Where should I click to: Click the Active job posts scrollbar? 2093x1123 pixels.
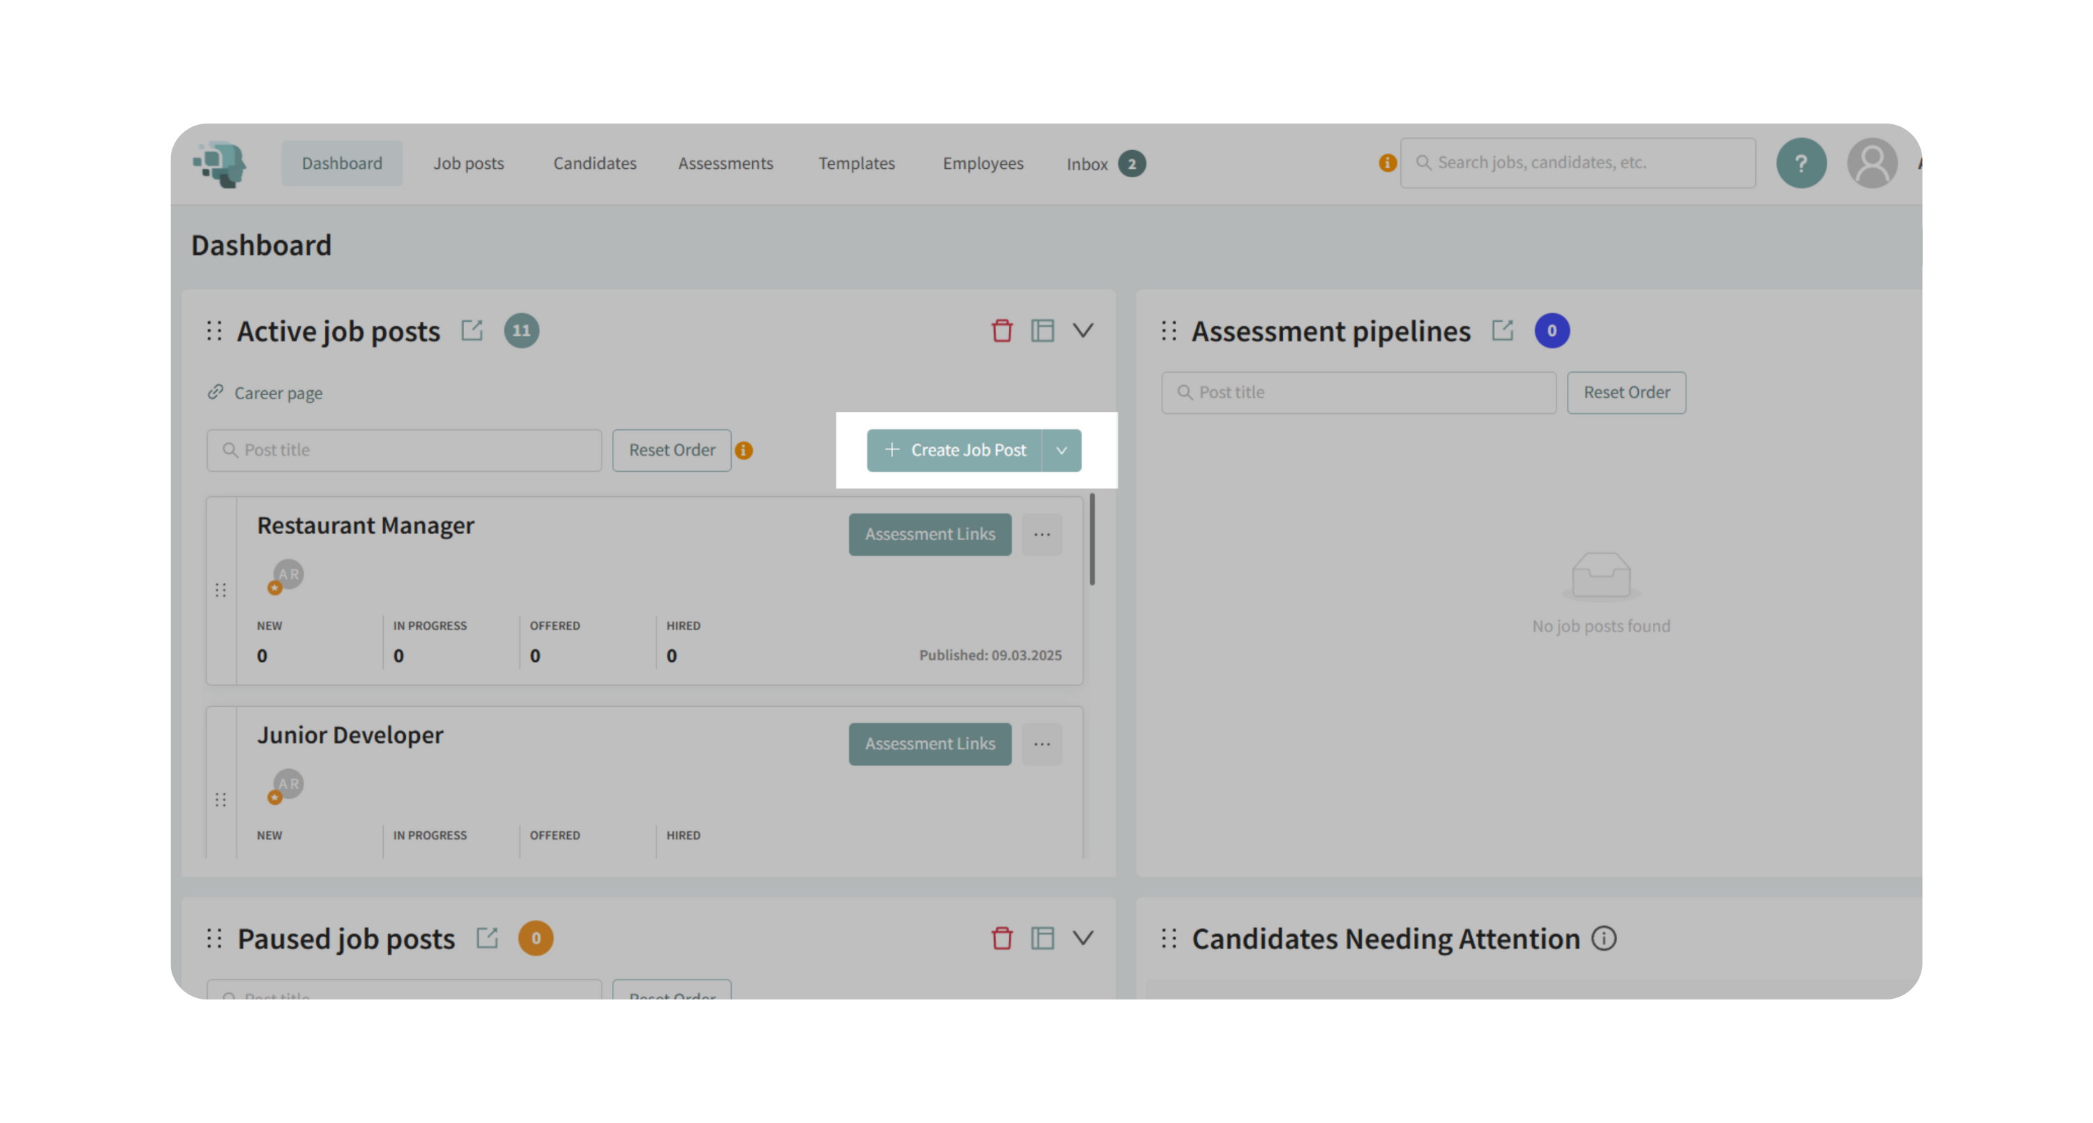pos(1091,539)
